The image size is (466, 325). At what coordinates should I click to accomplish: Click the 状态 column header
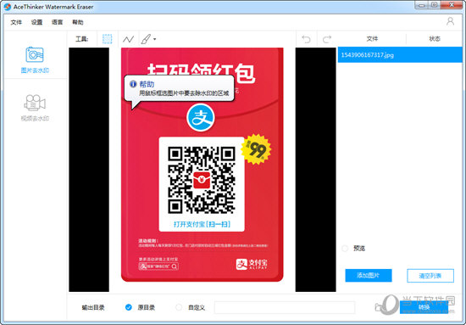click(435, 39)
